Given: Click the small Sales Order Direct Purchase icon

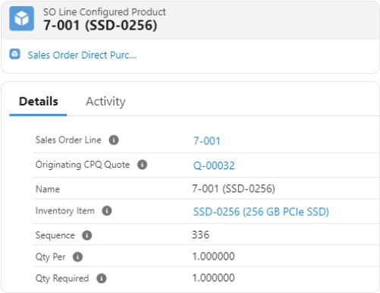Looking at the screenshot, I should [14, 54].
